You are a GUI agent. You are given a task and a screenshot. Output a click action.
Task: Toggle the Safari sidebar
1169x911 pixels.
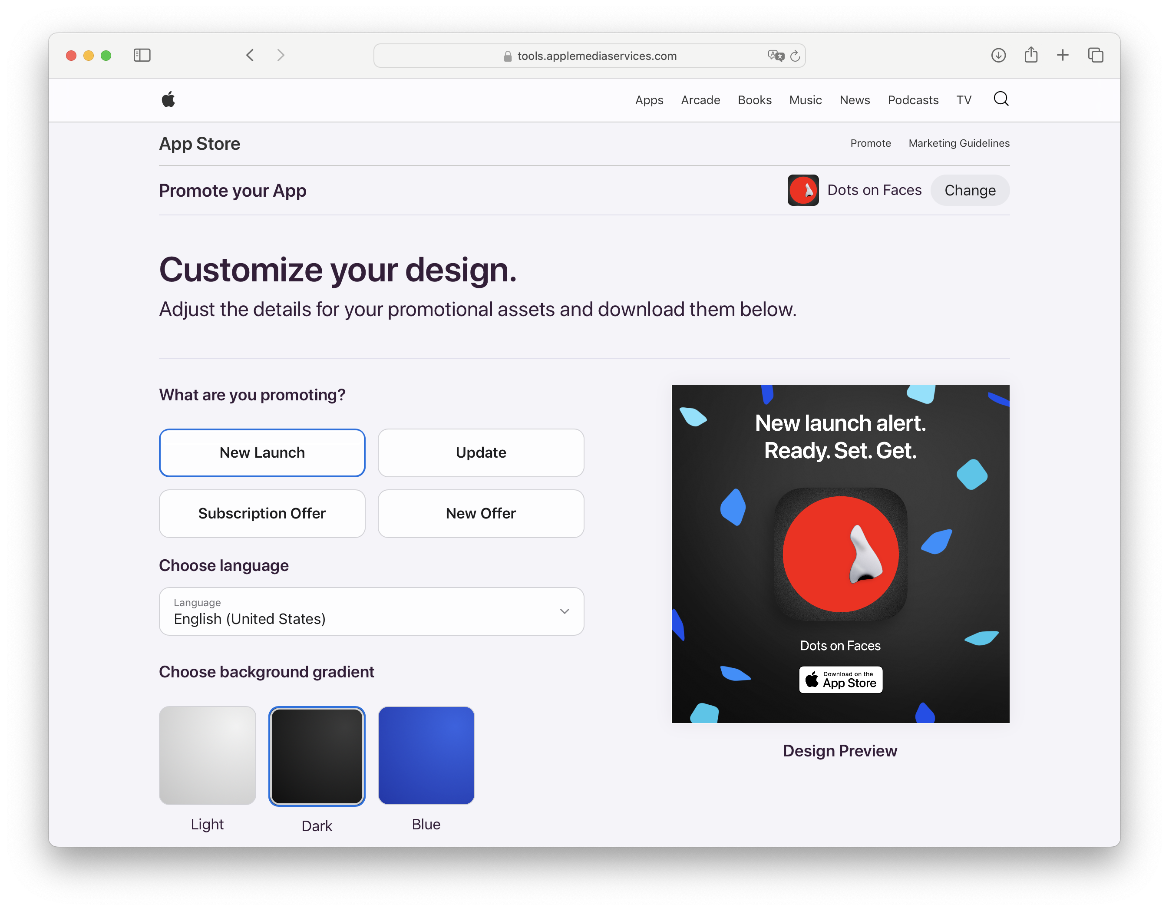142,55
